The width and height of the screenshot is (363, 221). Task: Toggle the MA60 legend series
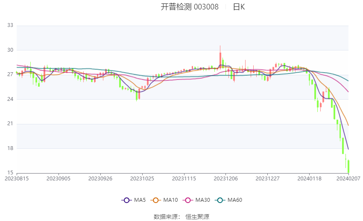pyautogui.click(x=228, y=200)
